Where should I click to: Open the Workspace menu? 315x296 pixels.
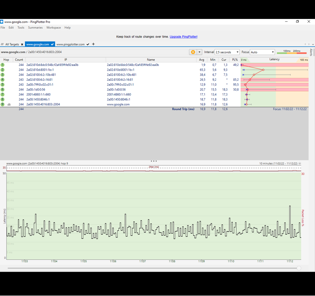(x=54, y=28)
